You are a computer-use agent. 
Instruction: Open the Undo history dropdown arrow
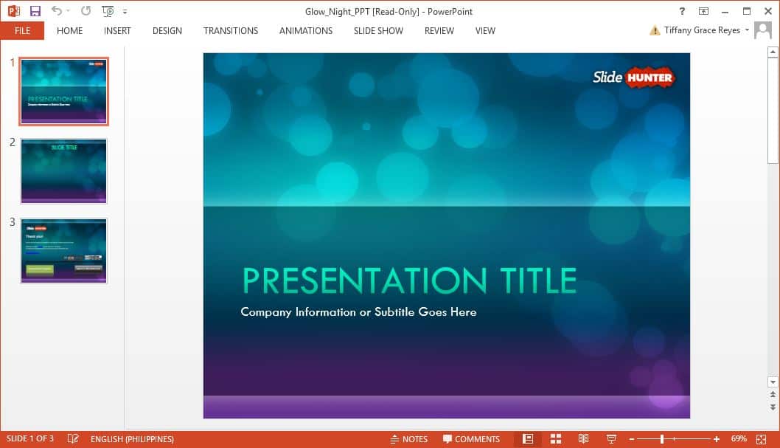(x=69, y=12)
